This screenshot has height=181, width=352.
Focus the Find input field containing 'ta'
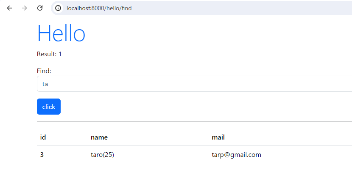[194, 84]
